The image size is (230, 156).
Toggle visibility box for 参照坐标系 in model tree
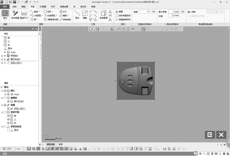(5, 127)
